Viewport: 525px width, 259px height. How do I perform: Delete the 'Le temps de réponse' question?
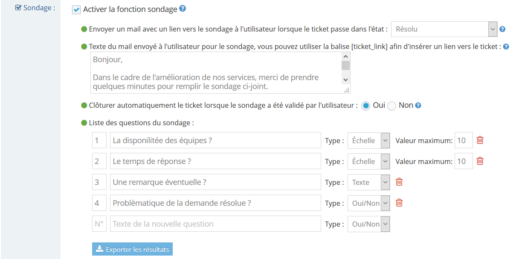480,161
